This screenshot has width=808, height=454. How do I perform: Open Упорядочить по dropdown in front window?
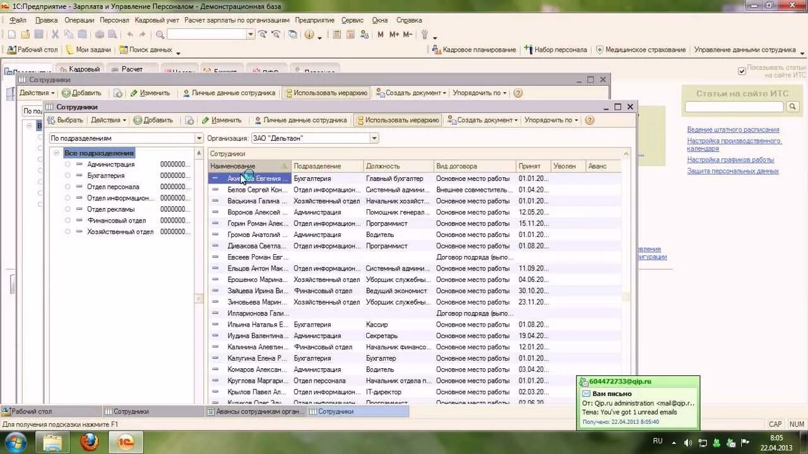click(x=551, y=120)
